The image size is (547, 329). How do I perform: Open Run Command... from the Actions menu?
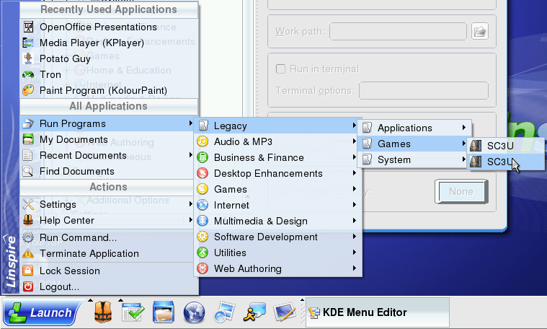[x=78, y=237]
